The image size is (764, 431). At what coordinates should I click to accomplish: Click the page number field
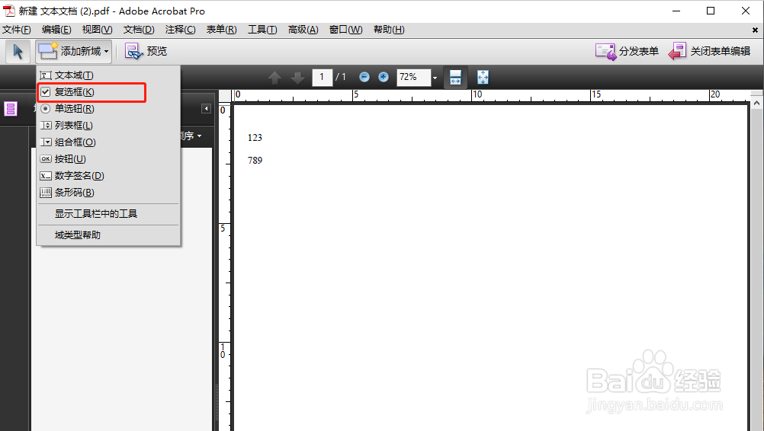point(322,77)
